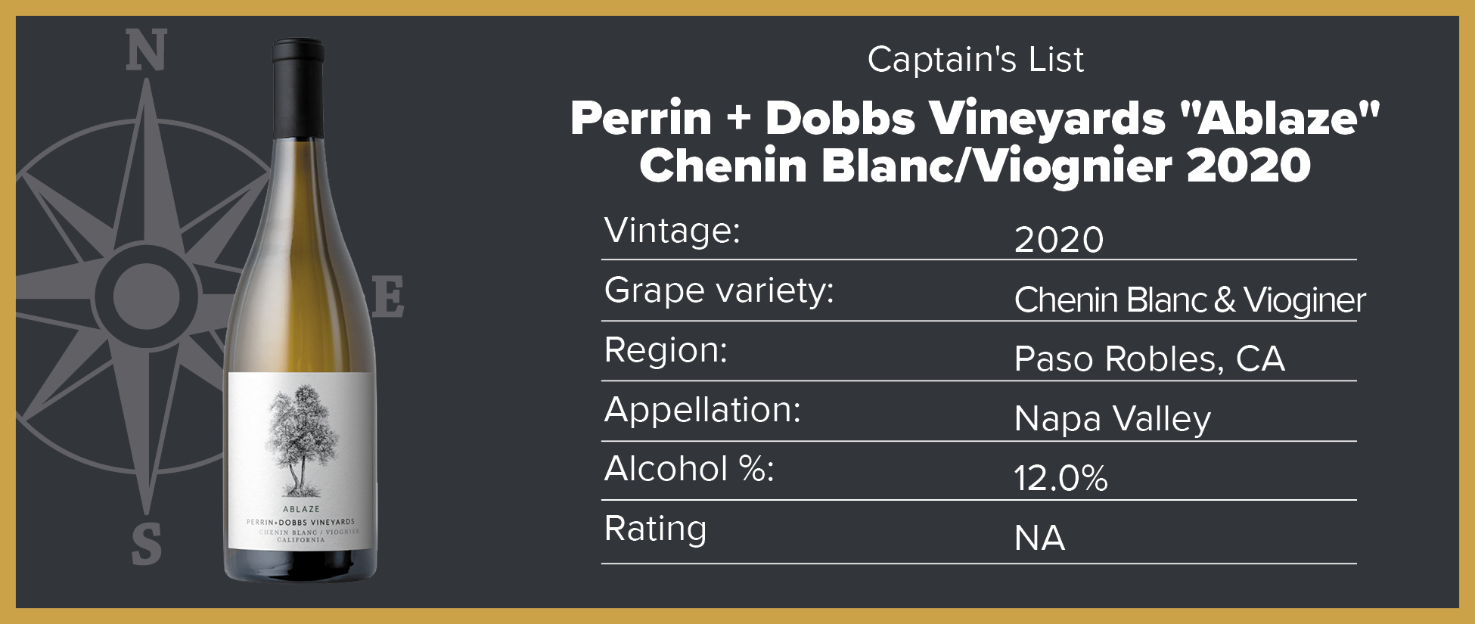Select the Vintage value 2020
The image size is (1475, 624).
[1059, 240]
